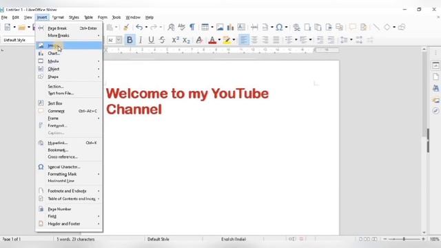Choose Chart from Insert menu
Image resolution: width=441 pixels, height=248 pixels.
[x=69, y=54]
